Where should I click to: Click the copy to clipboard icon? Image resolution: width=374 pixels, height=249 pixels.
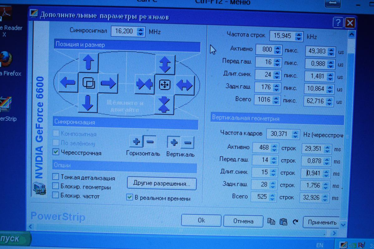coord(271,221)
